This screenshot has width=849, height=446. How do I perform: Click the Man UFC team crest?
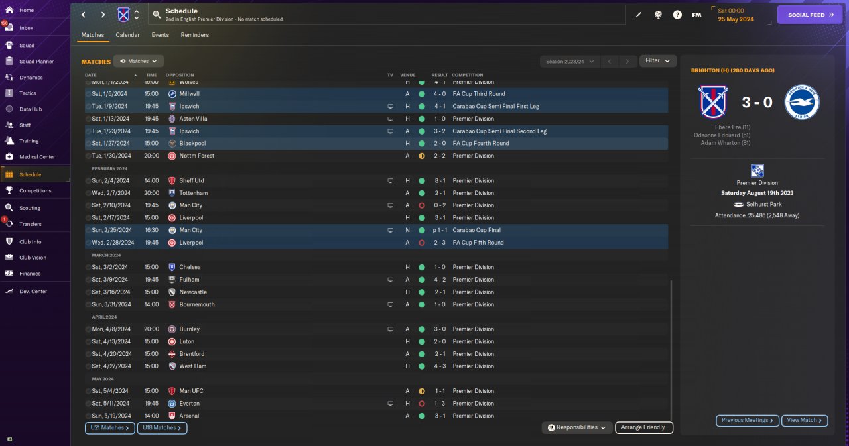tap(172, 391)
